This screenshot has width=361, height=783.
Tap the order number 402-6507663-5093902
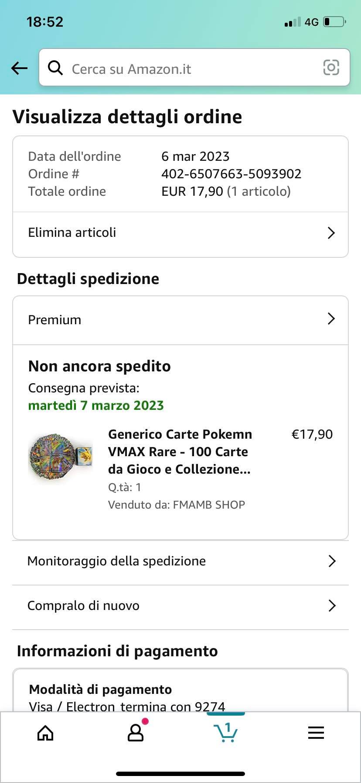click(231, 174)
